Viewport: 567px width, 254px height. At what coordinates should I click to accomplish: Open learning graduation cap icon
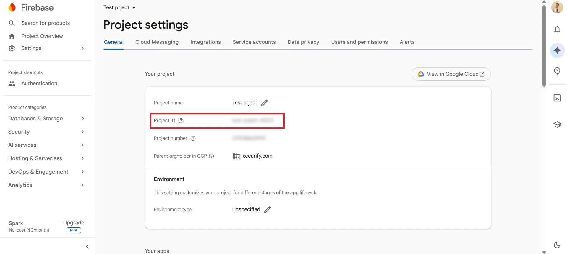[557, 124]
